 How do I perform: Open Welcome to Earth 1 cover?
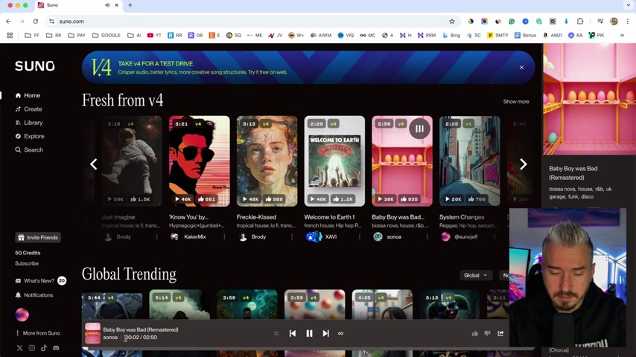334,161
